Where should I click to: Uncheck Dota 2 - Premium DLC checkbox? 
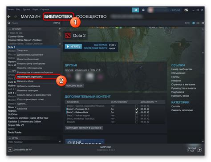point(137,109)
